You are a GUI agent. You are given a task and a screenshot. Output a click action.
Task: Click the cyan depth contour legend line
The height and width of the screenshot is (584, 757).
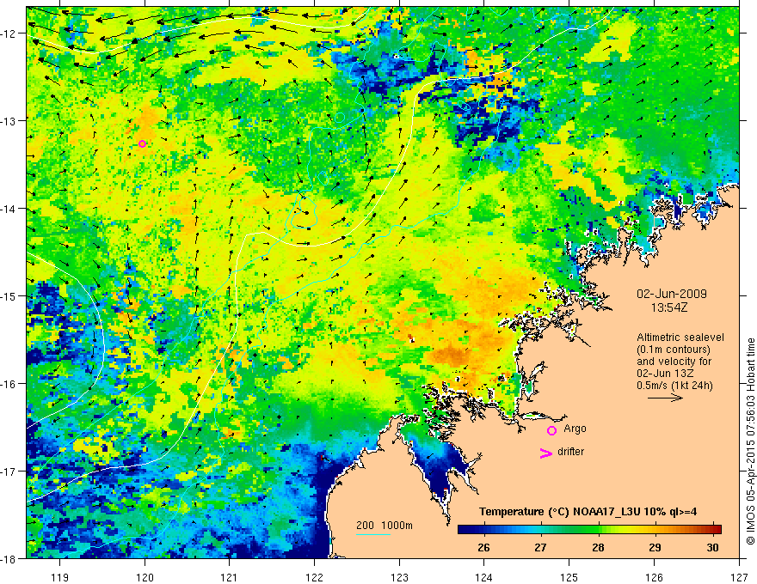pyautogui.click(x=373, y=534)
